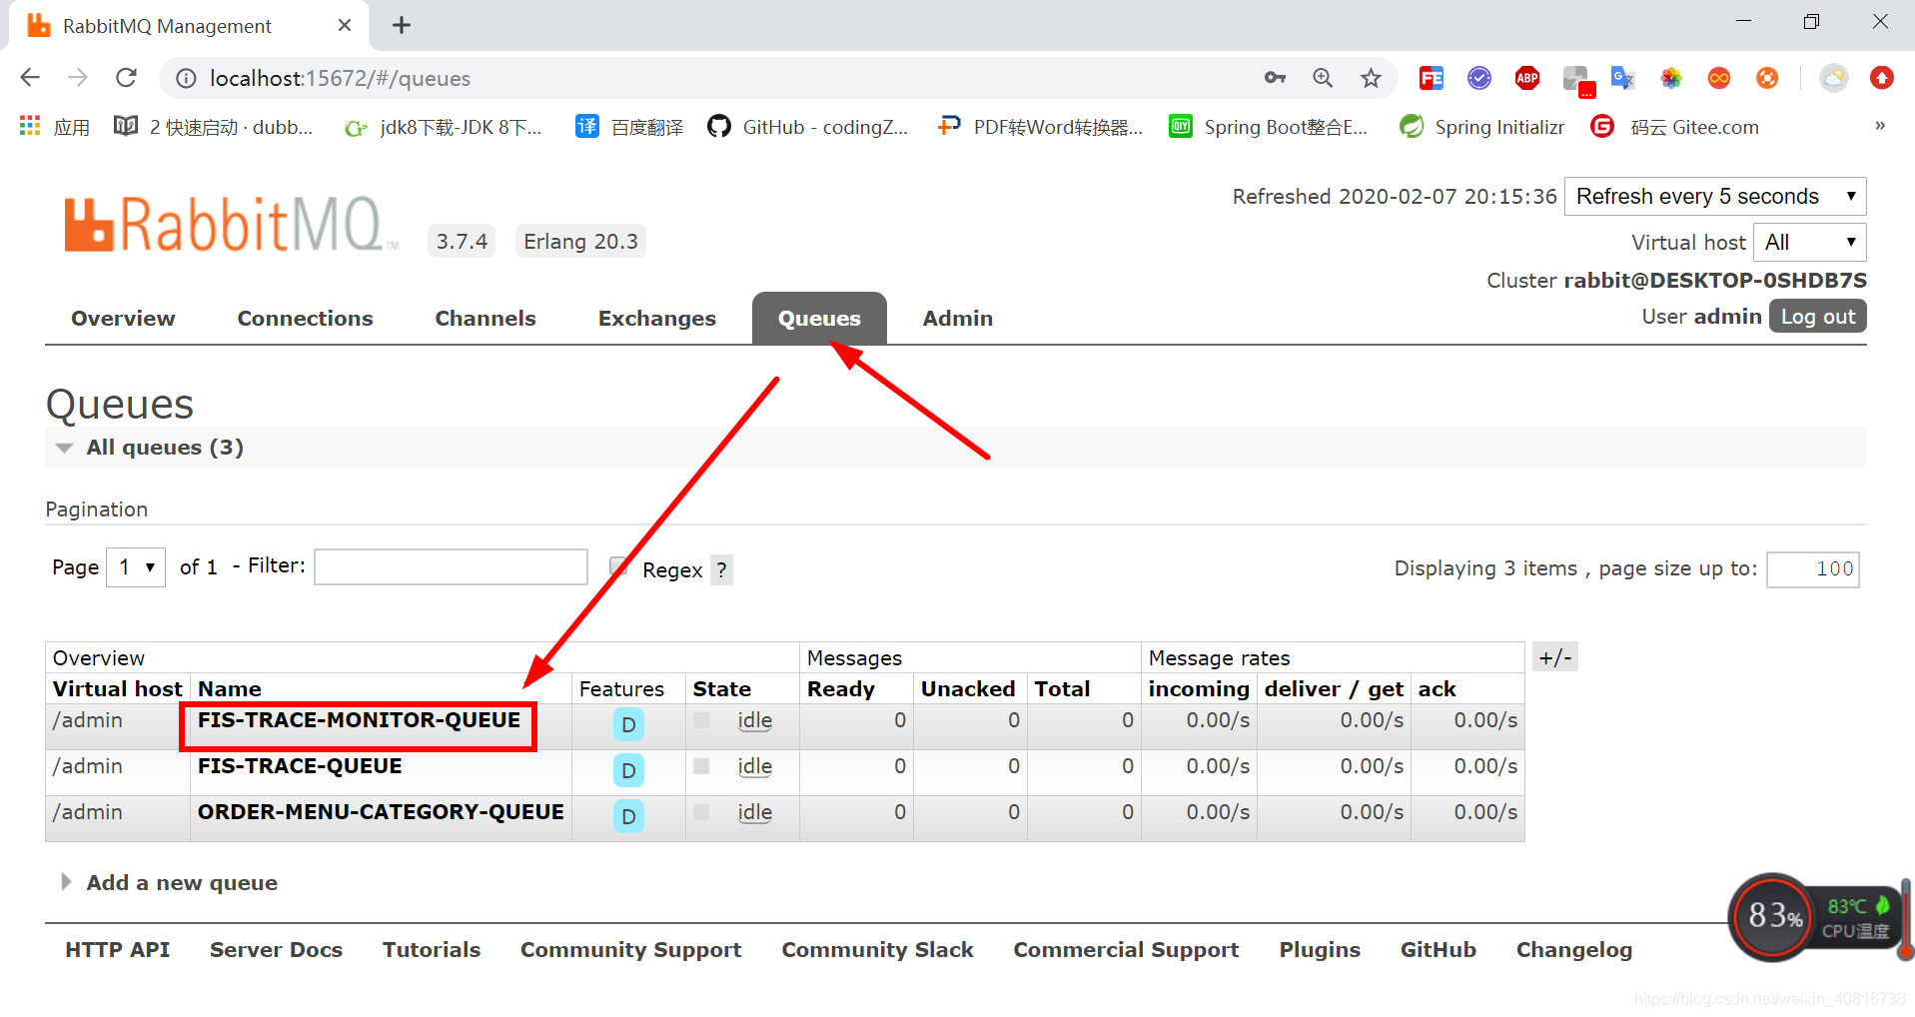Open the Commercial Support footer link
This screenshot has height=1017, width=1915.
(1126, 950)
